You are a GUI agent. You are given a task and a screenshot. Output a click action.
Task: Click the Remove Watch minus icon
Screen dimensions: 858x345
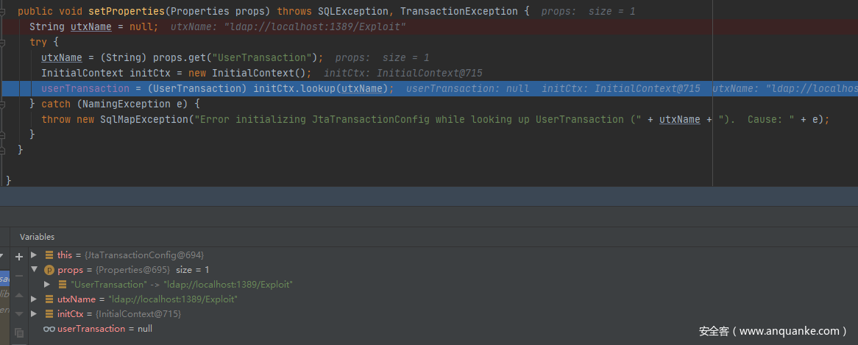pyautogui.click(x=19, y=276)
